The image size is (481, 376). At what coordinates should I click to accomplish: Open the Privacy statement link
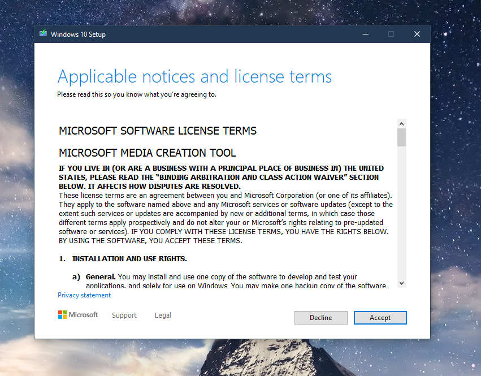(x=84, y=295)
